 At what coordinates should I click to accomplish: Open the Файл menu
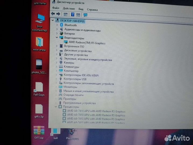[56, 8]
